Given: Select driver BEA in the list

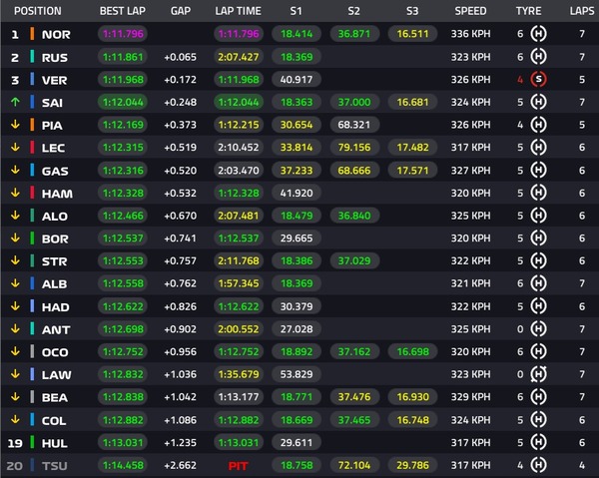Looking at the screenshot, I should 55,397.
